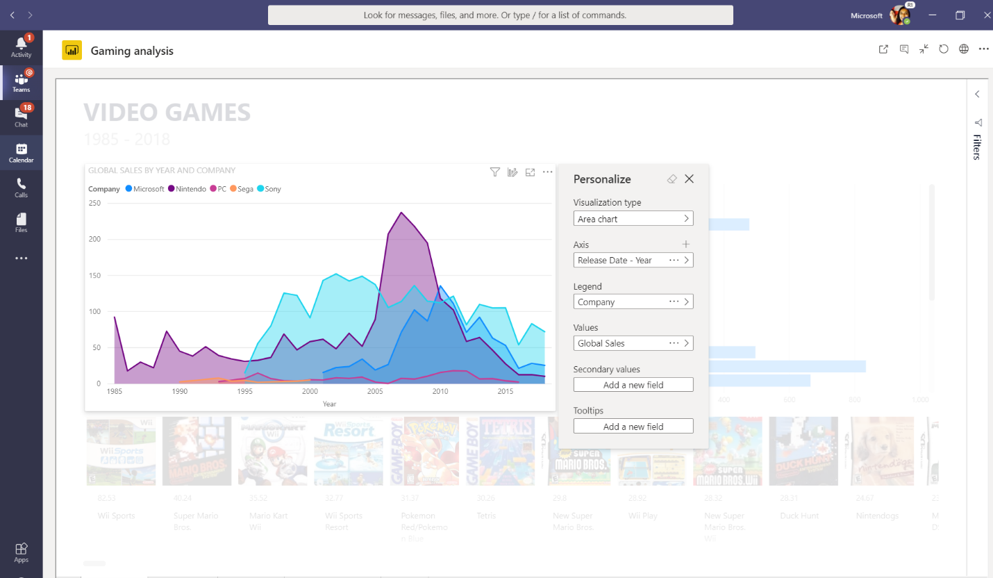Expand the Global Sales values field
This screenshot has height=578, width=993.
click(687, 343)
